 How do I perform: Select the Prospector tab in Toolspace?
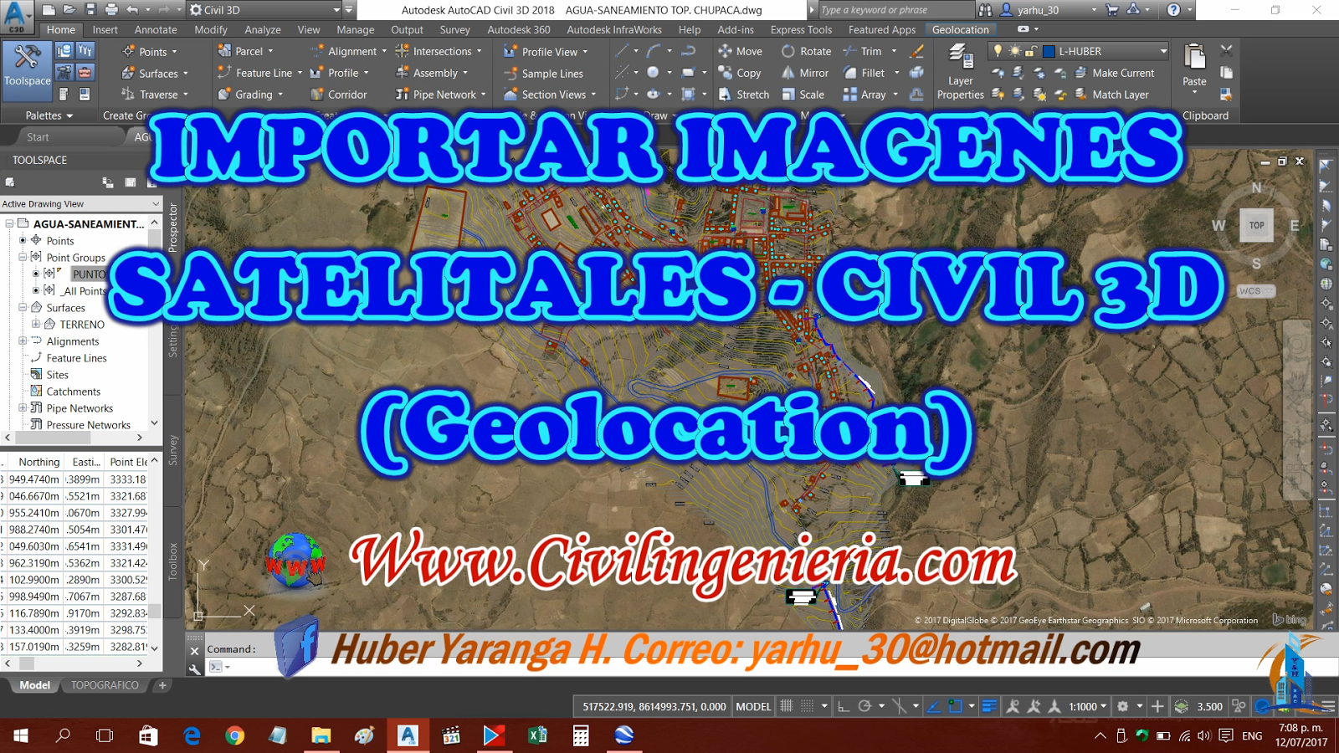pyautogui.click(x=173, y=228)
